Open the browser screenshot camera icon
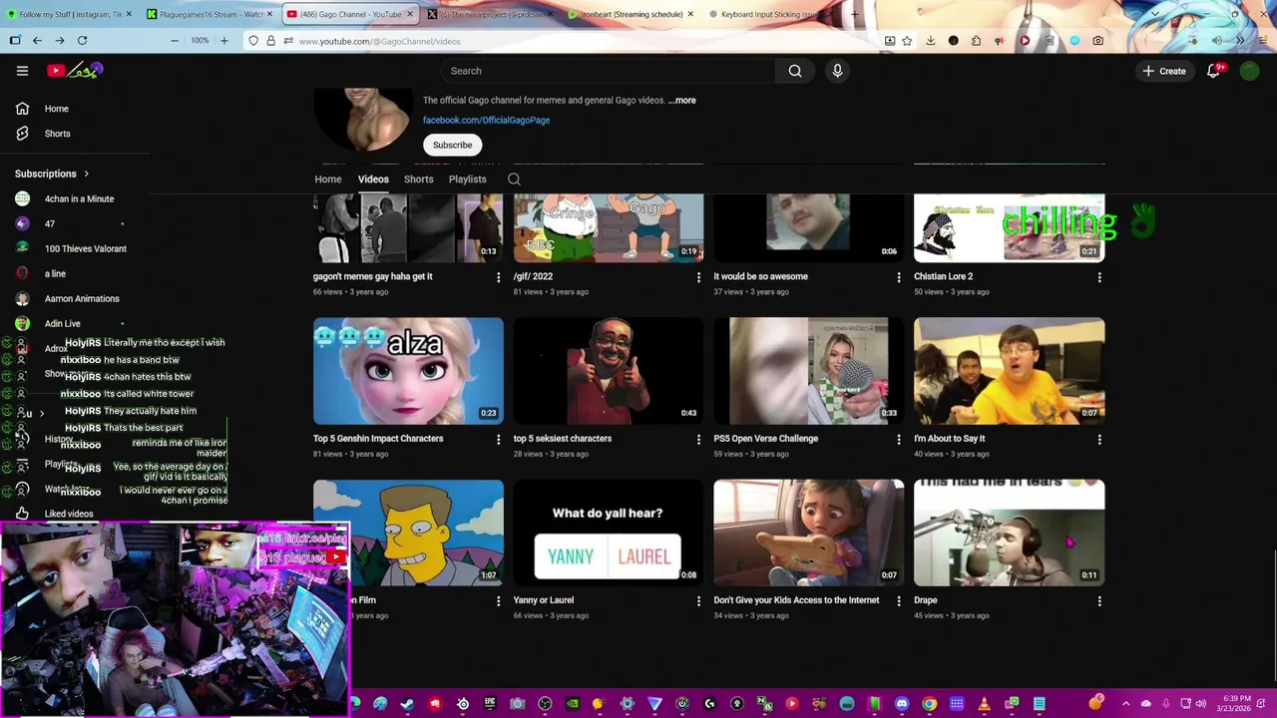The image size is (1277, 718). [x=1097, y=41]
